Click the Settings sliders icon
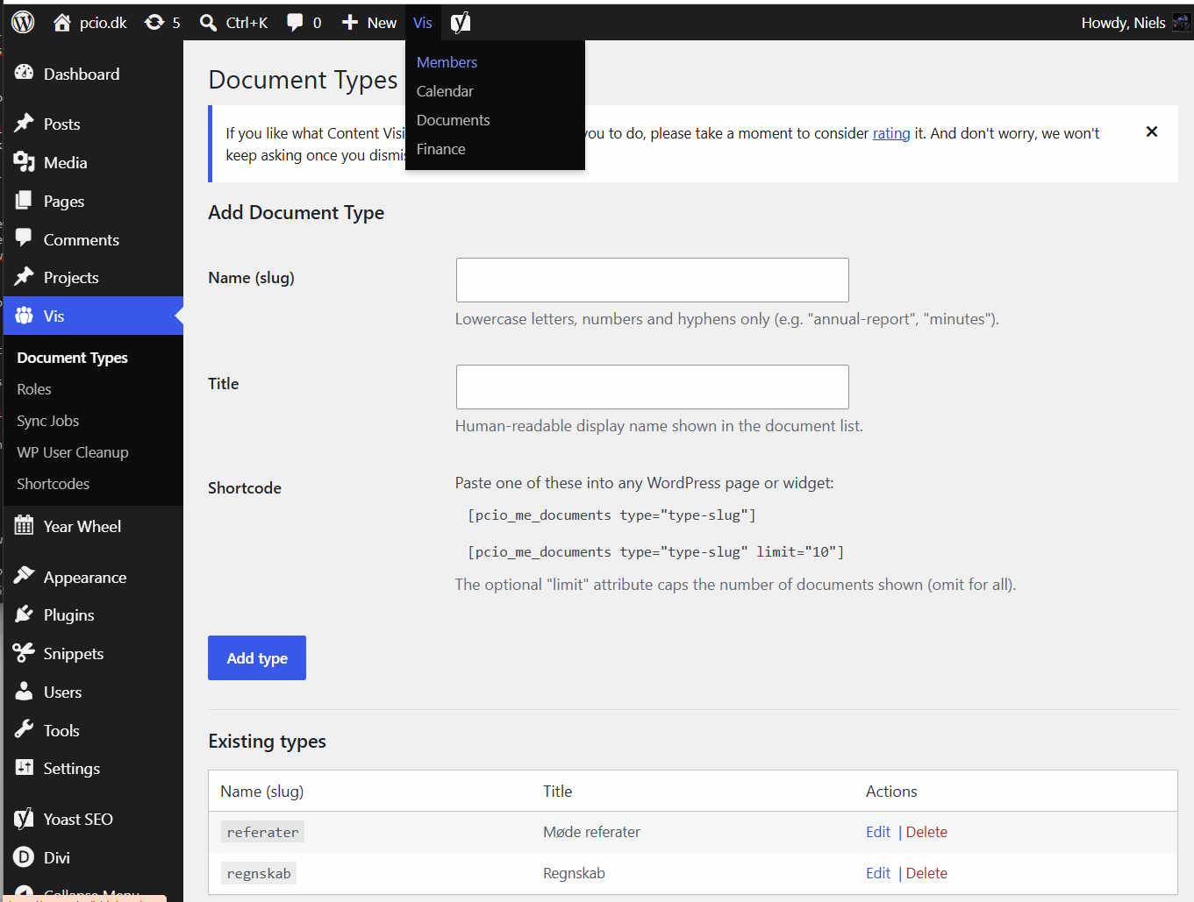1194x902 pixels. (24, 767)
